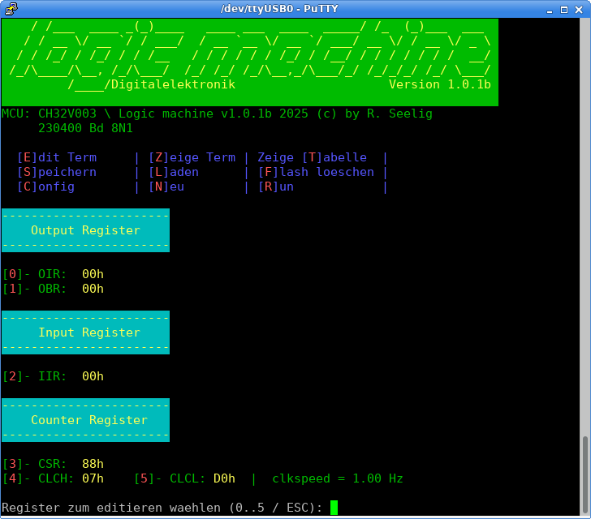Click the CLCL value D0h
Screen dimensions: 591x519
tap(224, 478)
